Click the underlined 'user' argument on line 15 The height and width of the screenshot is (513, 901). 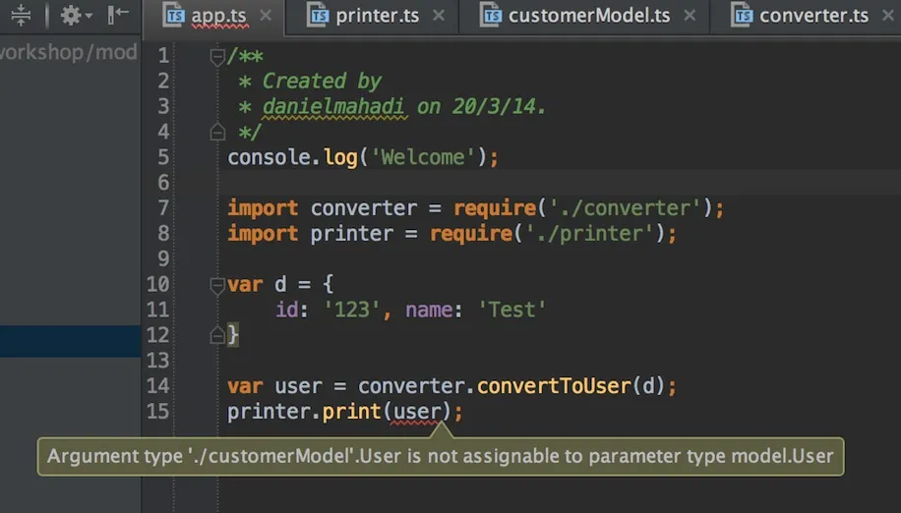pos(416,412)
